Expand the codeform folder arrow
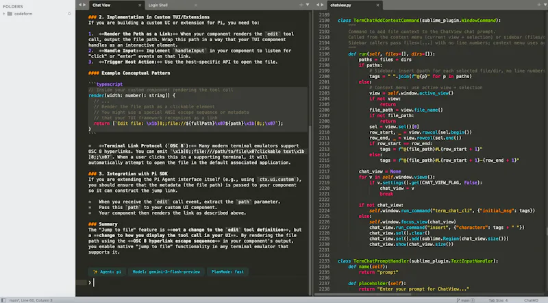Image resolution: width=548 pixels, height=303 pixels. [x=4, y=14]
